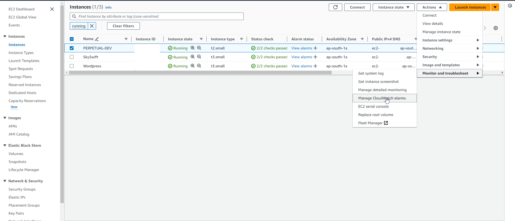
Task: Collapse the Instances sidebar section
Action: 5,36
